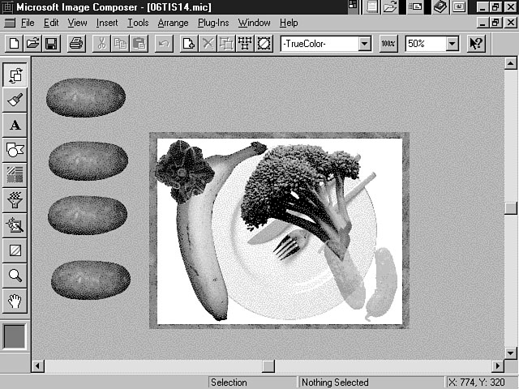The image size is (519, 389).
Task: Expand the TrueColor palette dropdown
Action: [x=363, y=44]
